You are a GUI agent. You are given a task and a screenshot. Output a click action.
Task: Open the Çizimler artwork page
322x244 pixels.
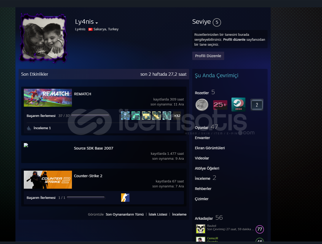202,199
